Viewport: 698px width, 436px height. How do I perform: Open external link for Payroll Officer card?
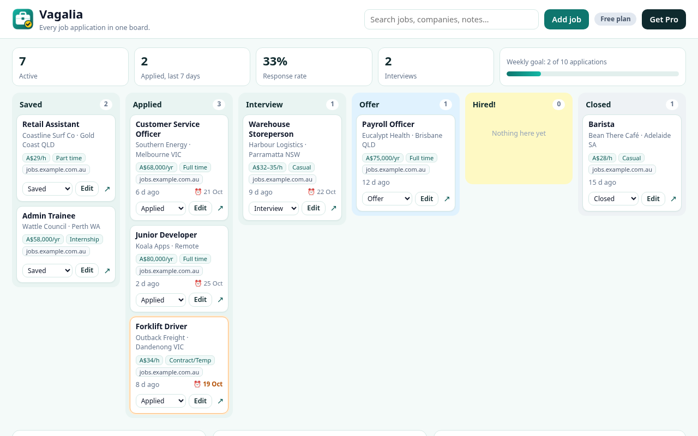click(447, 199)
